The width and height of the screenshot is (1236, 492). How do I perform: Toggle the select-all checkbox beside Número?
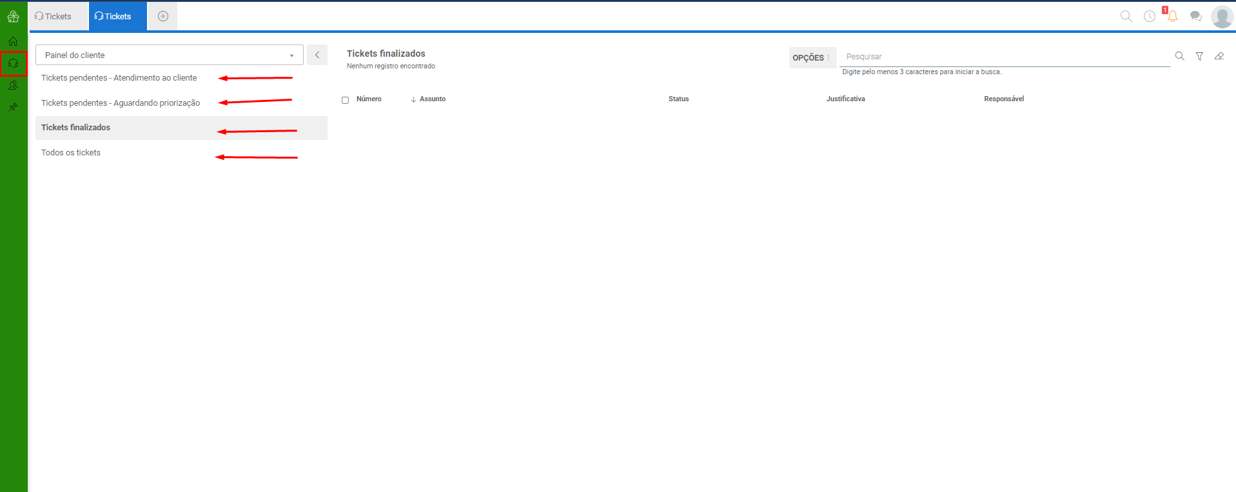coord(345,100)
